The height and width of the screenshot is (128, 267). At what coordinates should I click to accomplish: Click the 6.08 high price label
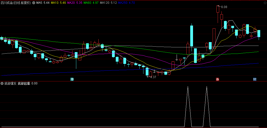tap(224, 7)
